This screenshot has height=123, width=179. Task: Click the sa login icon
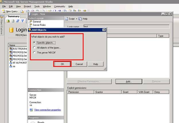coord(11,66)
